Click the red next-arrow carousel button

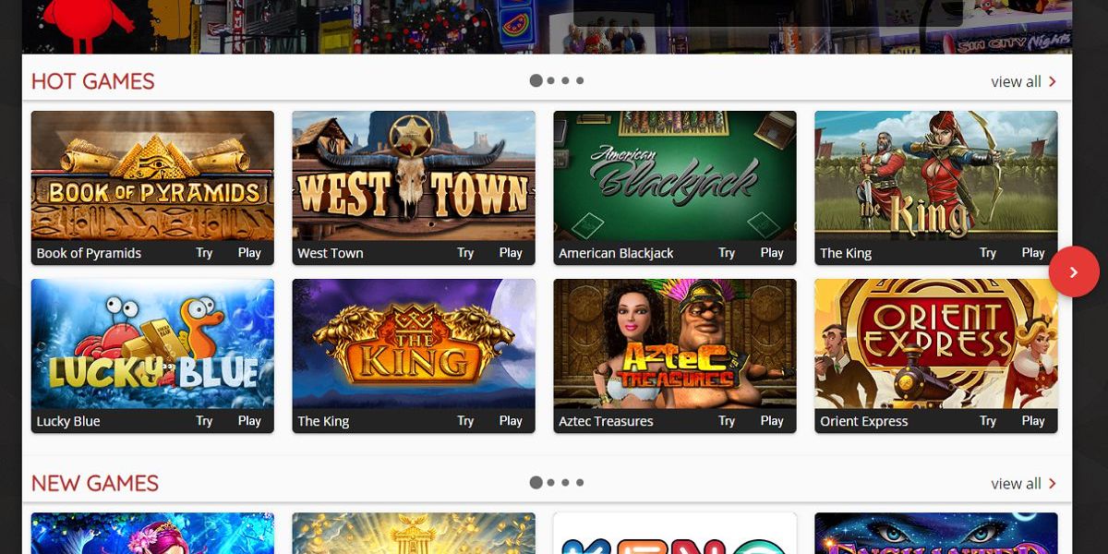1074,271
